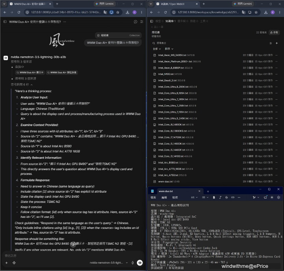Open row menu for Intel_N100.txt
The image size is (284, 271).
coord(277,74)
